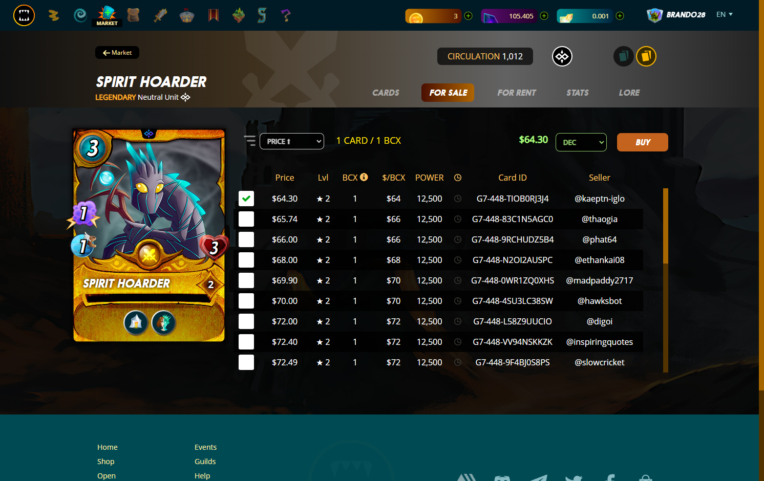Open the sword battle icon

[160, 15]
